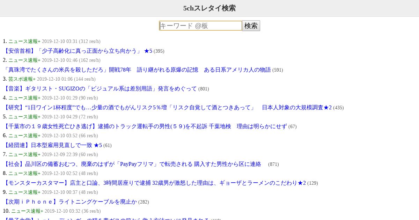Open the SUGIZO ビジュアル系 thread link
Screen dimensions: 419x220
[x=100, y=89]
